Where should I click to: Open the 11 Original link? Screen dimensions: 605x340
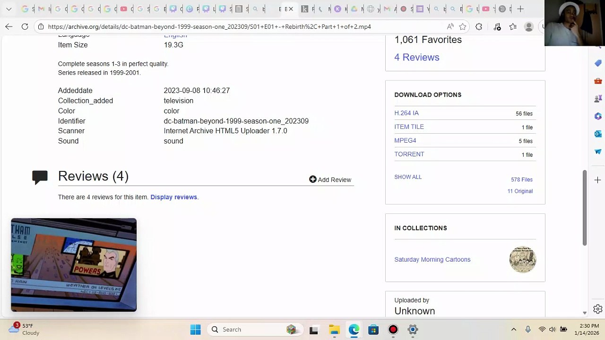point(520,191)
